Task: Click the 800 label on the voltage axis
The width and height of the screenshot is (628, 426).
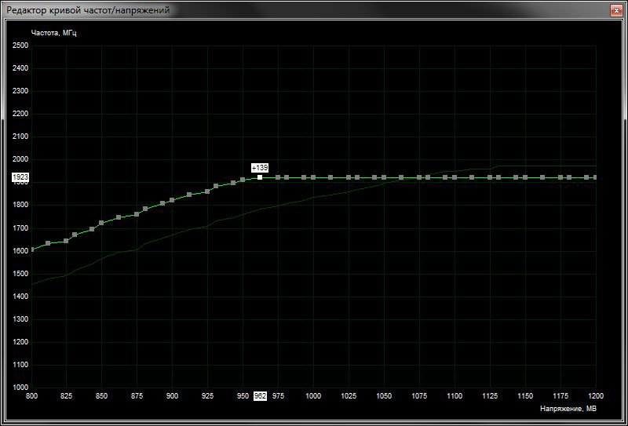Action: [31, 395]
